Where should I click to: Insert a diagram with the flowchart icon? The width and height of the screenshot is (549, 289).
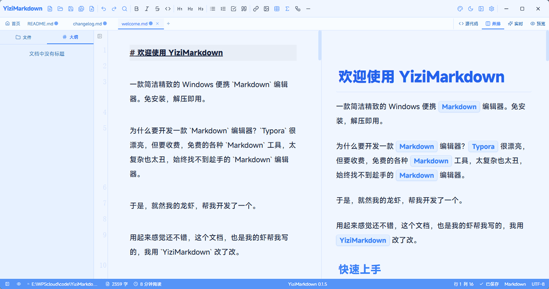[298, 9]
